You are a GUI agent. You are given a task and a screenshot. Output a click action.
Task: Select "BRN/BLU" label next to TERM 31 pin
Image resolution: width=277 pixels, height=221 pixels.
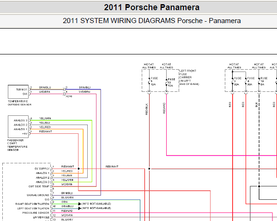coord(45,87)
